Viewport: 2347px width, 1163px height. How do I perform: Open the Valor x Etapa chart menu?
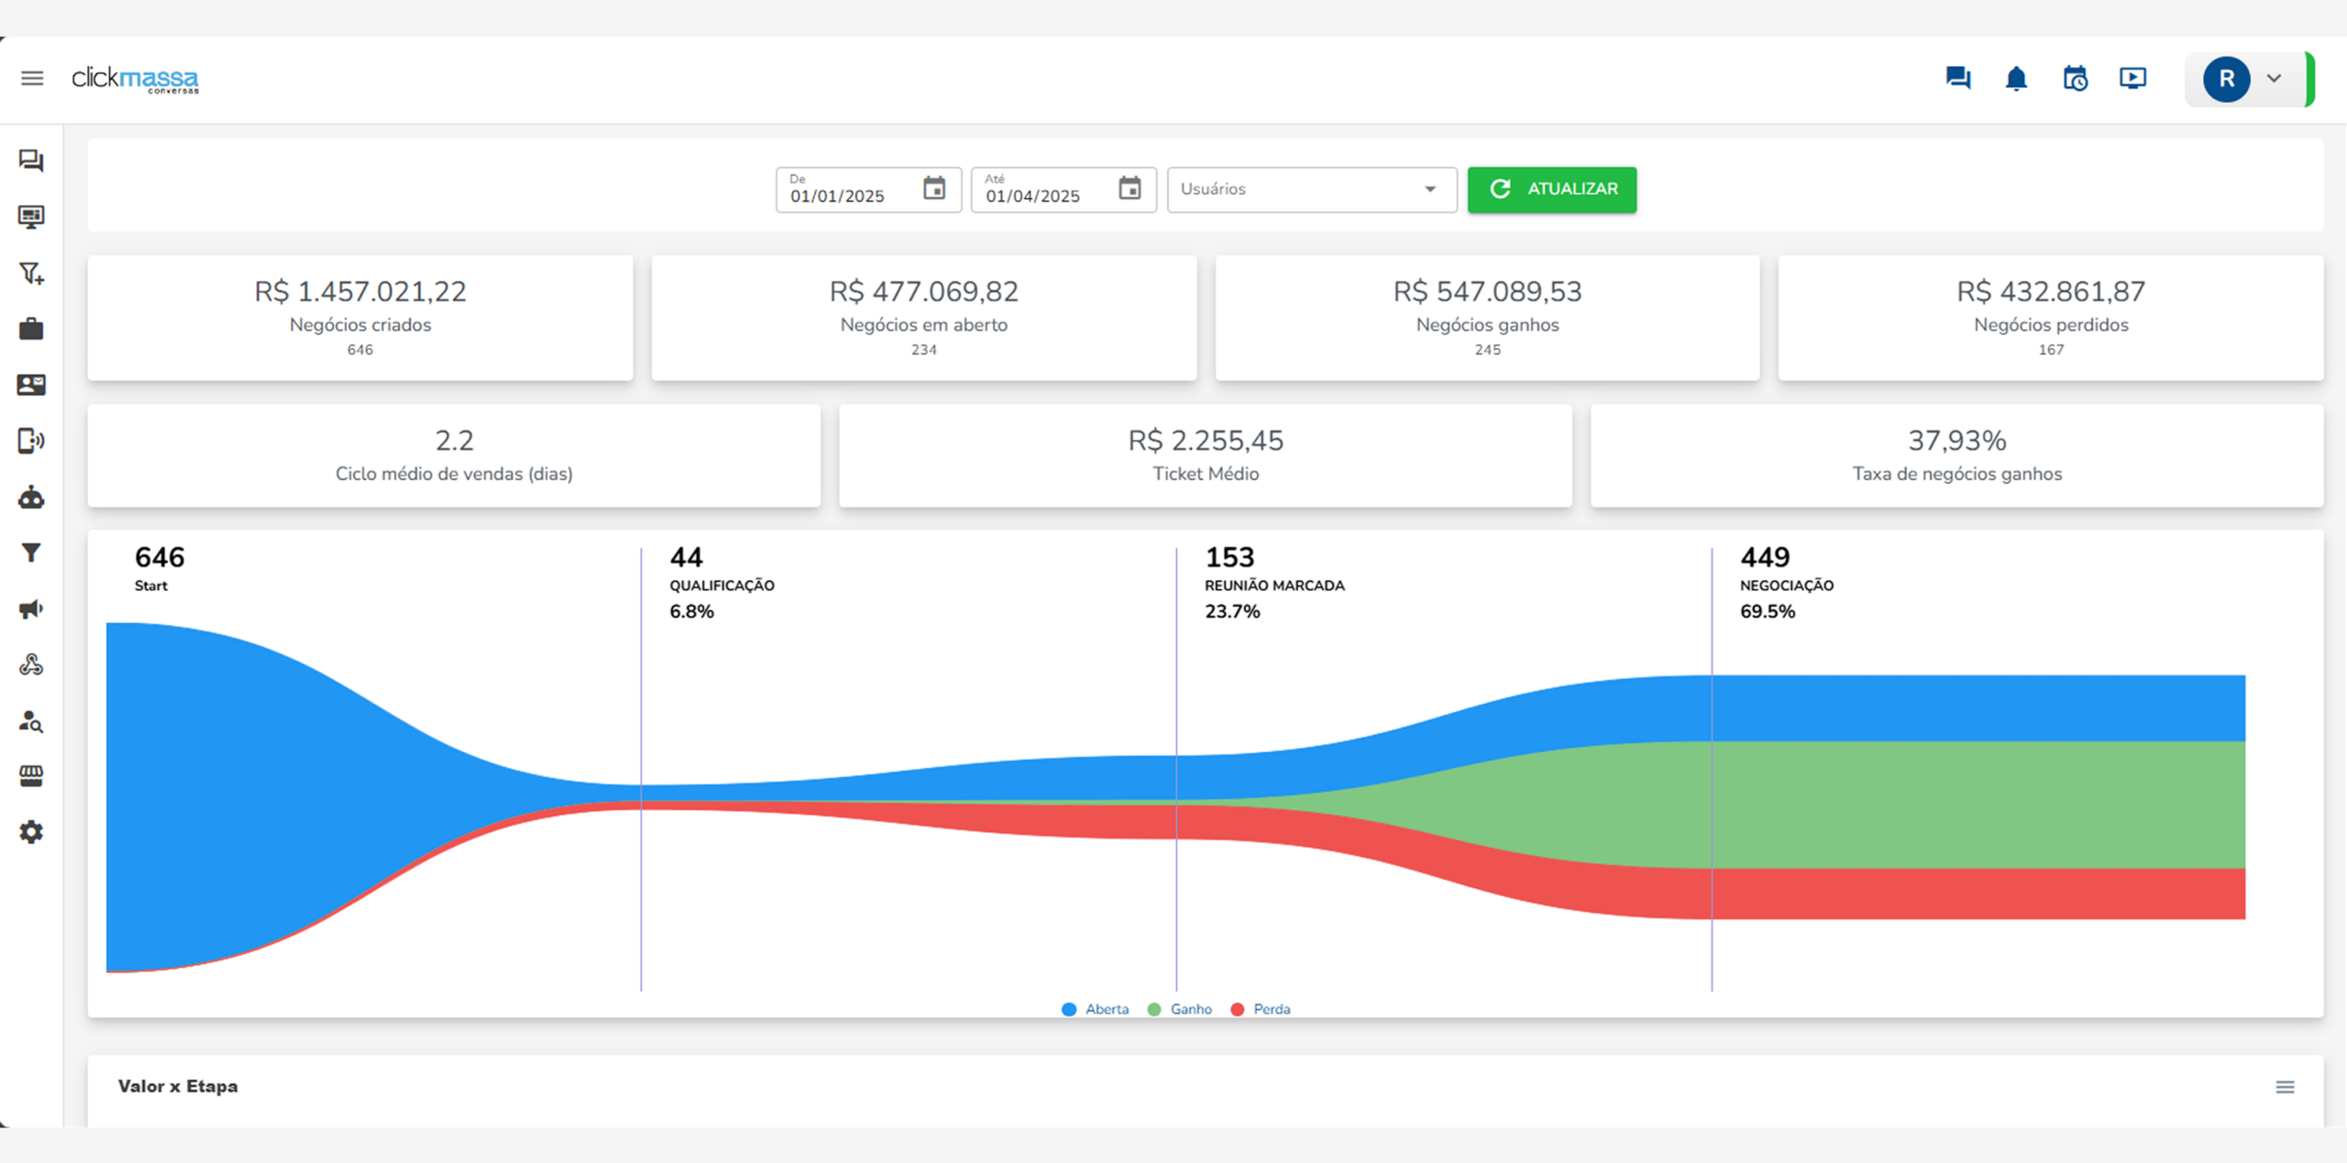[2285, 1087]
